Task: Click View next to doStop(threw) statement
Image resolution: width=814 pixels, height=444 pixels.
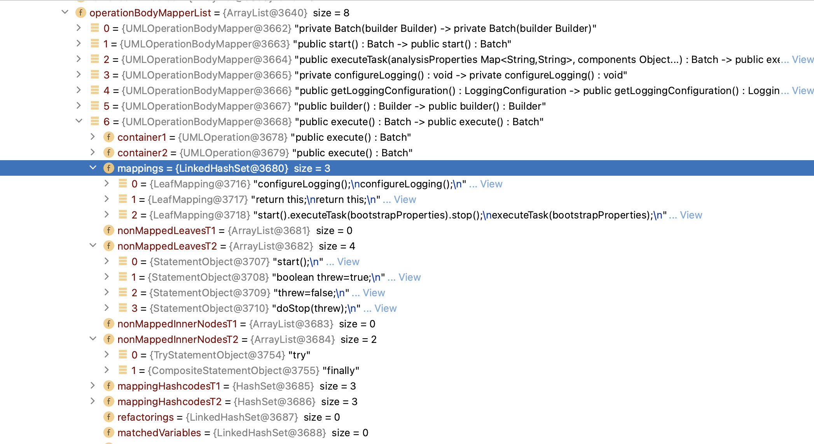Action: (386, 308)
